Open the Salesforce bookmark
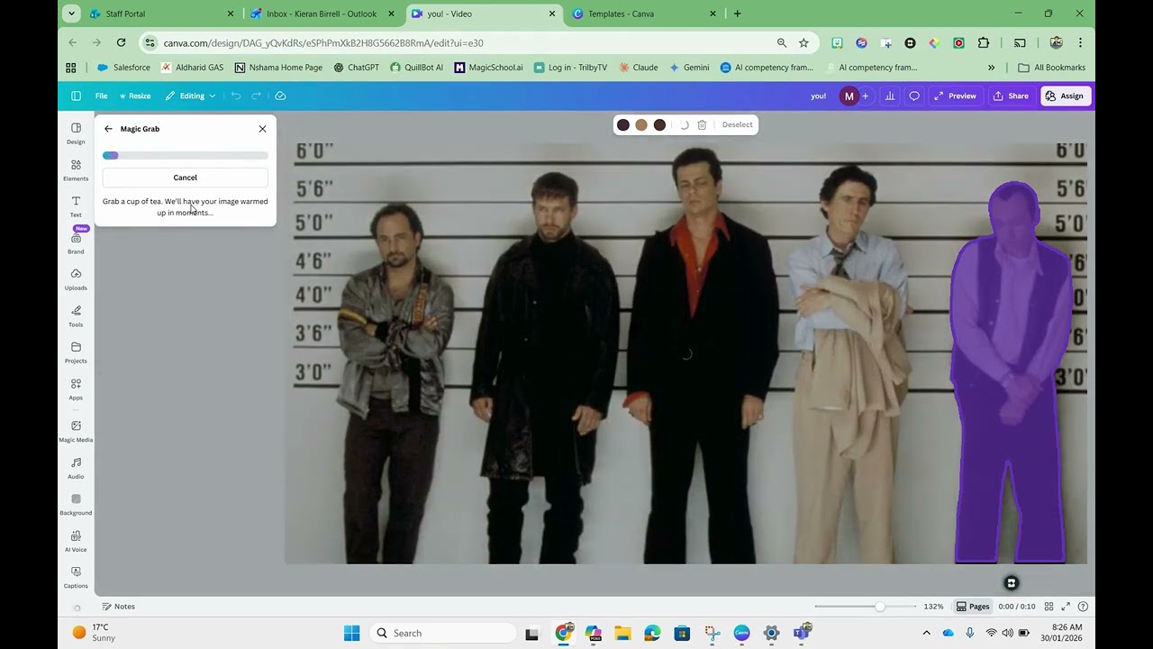This screenshot has width=1153, height=649. (123, 68)
